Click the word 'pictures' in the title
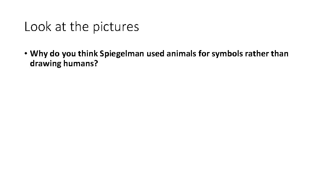This screenshot has width=316, height=178. click(116, 27)
